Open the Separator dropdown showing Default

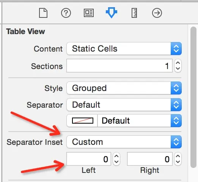(124, 105)
